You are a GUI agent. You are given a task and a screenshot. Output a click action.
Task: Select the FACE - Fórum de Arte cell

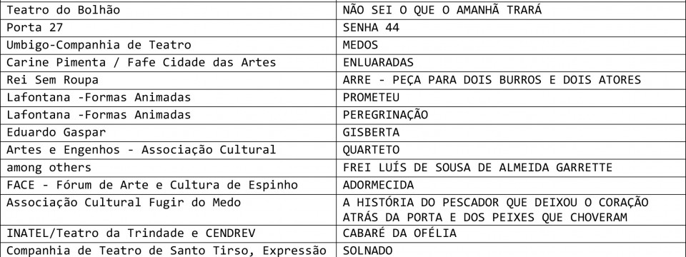point(168,185)
